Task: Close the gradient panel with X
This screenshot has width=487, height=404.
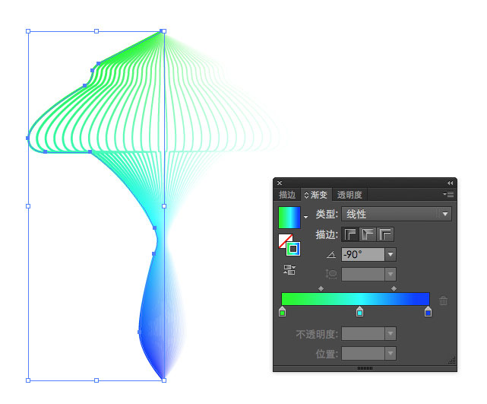Action: point(280,183)
